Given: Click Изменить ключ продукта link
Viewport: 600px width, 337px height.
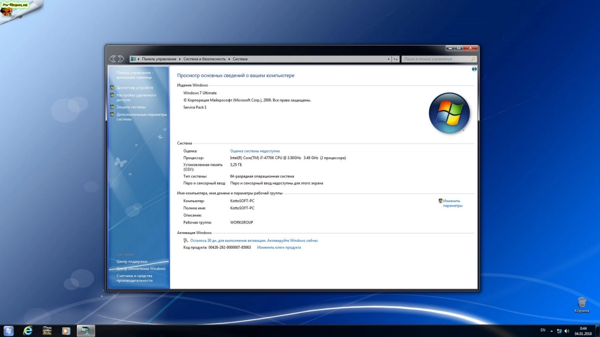Looking at the screenshot, I should click(x=279, y=247).
